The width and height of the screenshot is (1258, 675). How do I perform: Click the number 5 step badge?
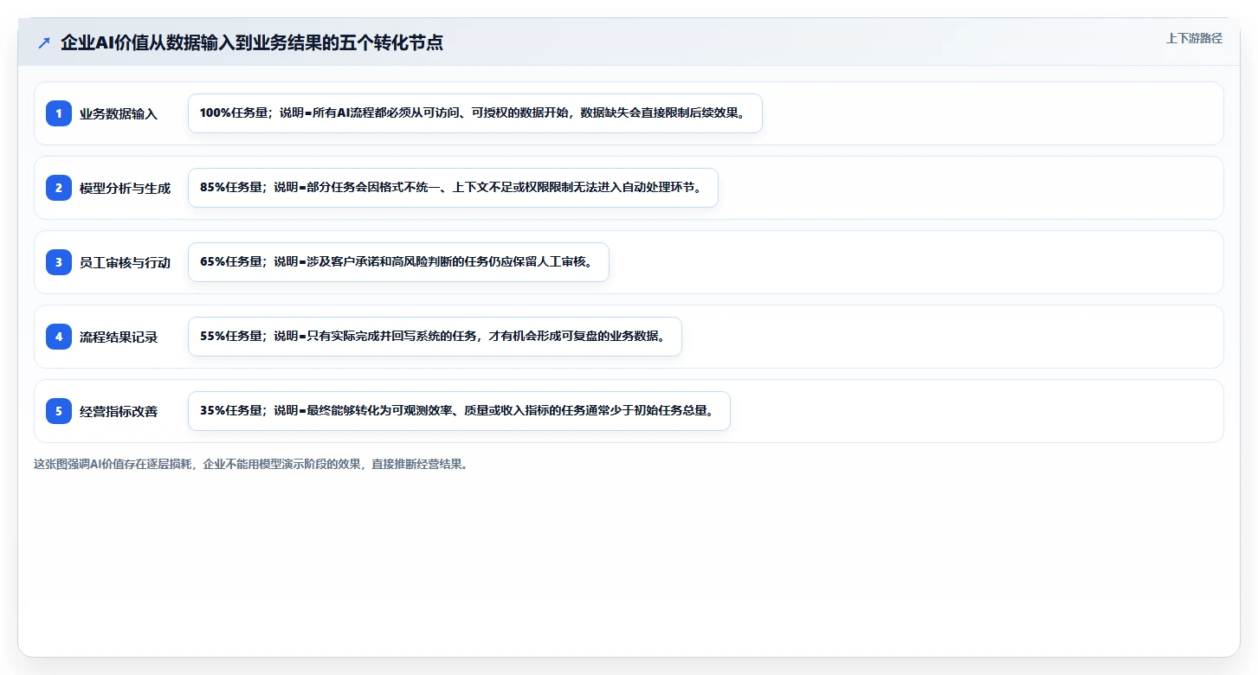click(x=59, y=411)
